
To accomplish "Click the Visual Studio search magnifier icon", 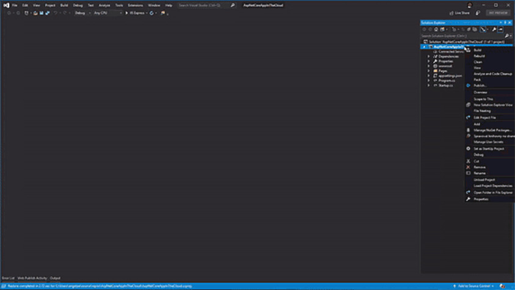I will click(x=233, y=5).
